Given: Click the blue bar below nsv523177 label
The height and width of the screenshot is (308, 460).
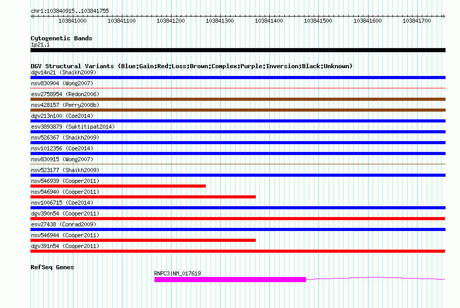Looking at the screenshot, I should coord(238,175).
